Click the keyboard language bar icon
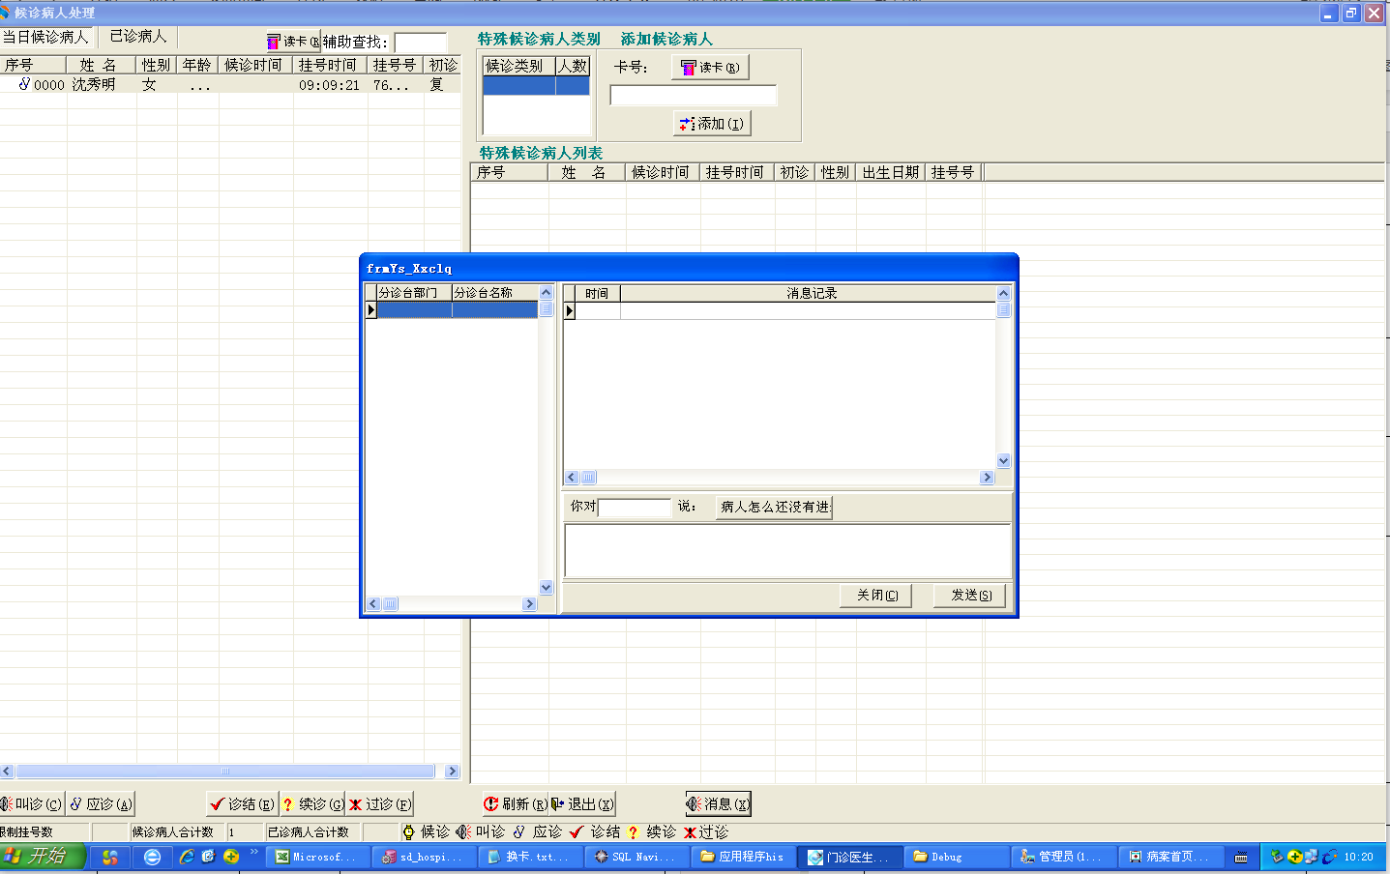The width and height of the screenshot is (1390, 874). 1241,857
